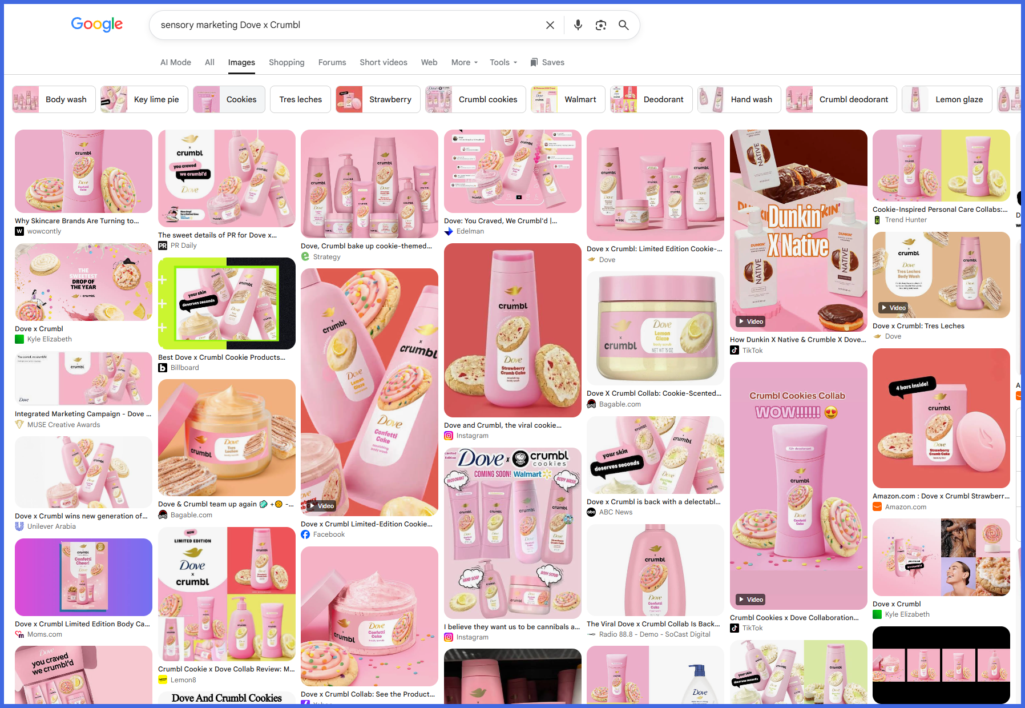Open 'Cookie-Inspired Personal Care Collabs' link
1025x708 pixels.
coord(940,210)
